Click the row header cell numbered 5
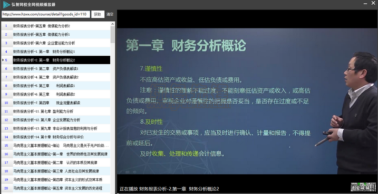This screenshot has height=194, width=378. 7,60
